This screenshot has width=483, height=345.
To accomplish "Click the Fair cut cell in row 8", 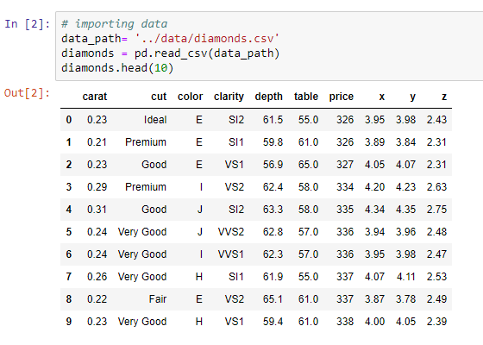I will click(158, 298).
